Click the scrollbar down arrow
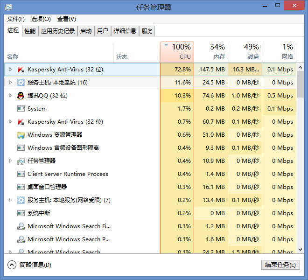The width and height of the screenshot is (308, 280). click(300, 250)
